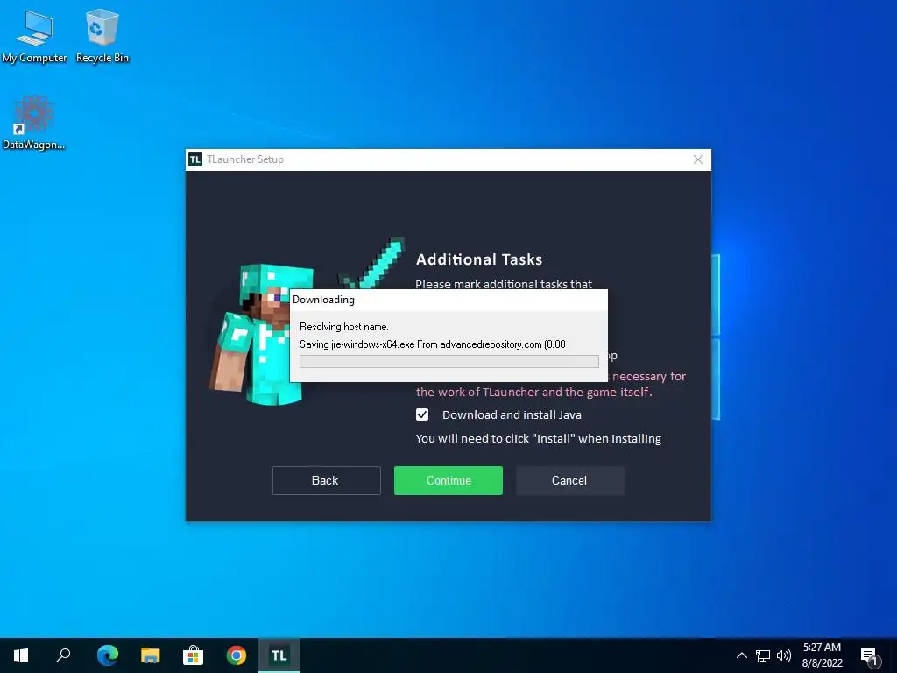Click the 'Saving jre-windows-x64.exe' status line
This screenshot has width=897, height=673.
pyautogui.click(x=433, y=344)
